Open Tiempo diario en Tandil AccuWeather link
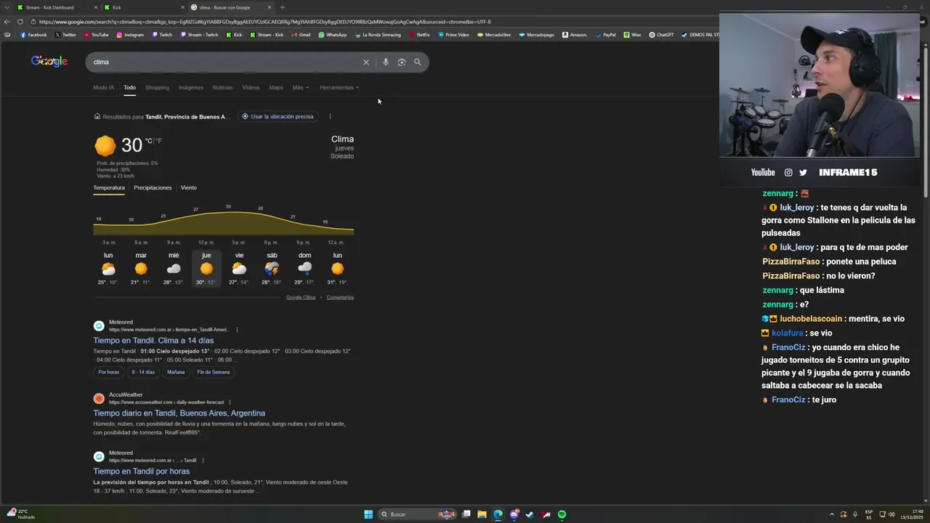 (179, 413)
